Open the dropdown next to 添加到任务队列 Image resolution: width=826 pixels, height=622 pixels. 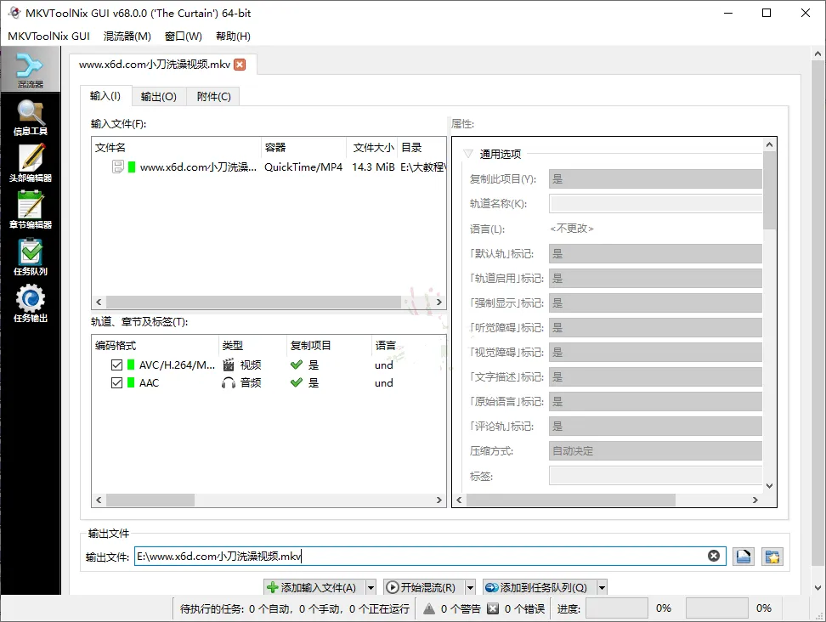click(600, 587)
